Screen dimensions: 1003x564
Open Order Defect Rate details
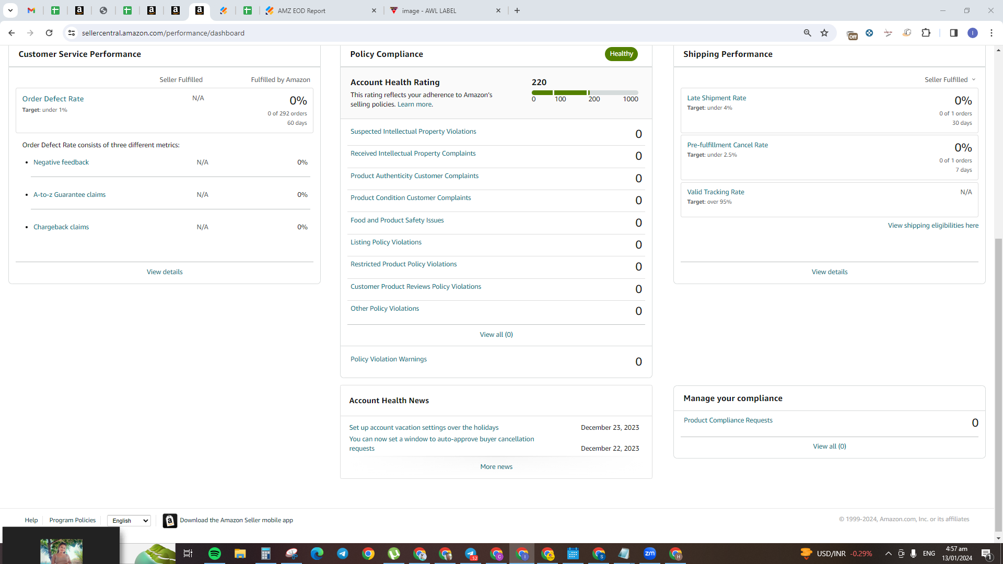coord(53,99)
